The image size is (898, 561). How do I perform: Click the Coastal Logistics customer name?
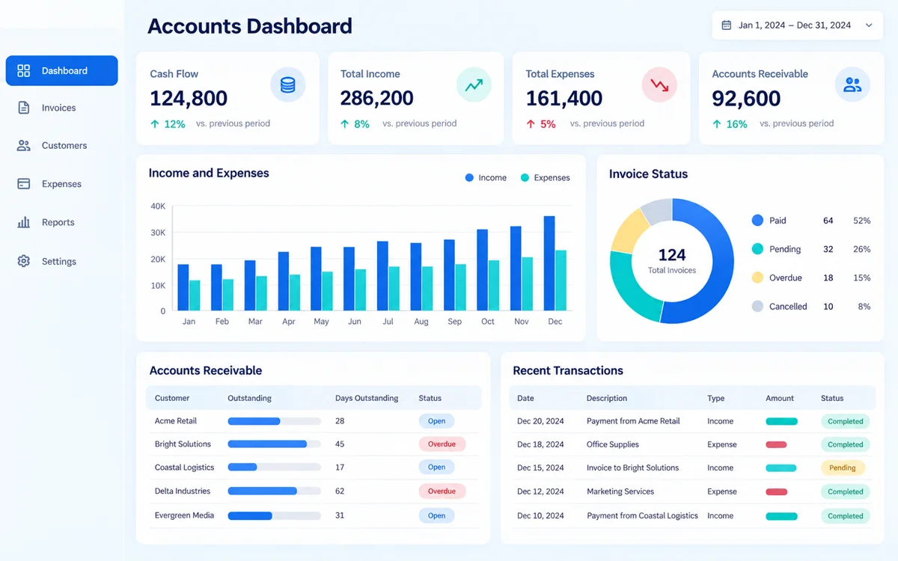click(x=184, y=467)
